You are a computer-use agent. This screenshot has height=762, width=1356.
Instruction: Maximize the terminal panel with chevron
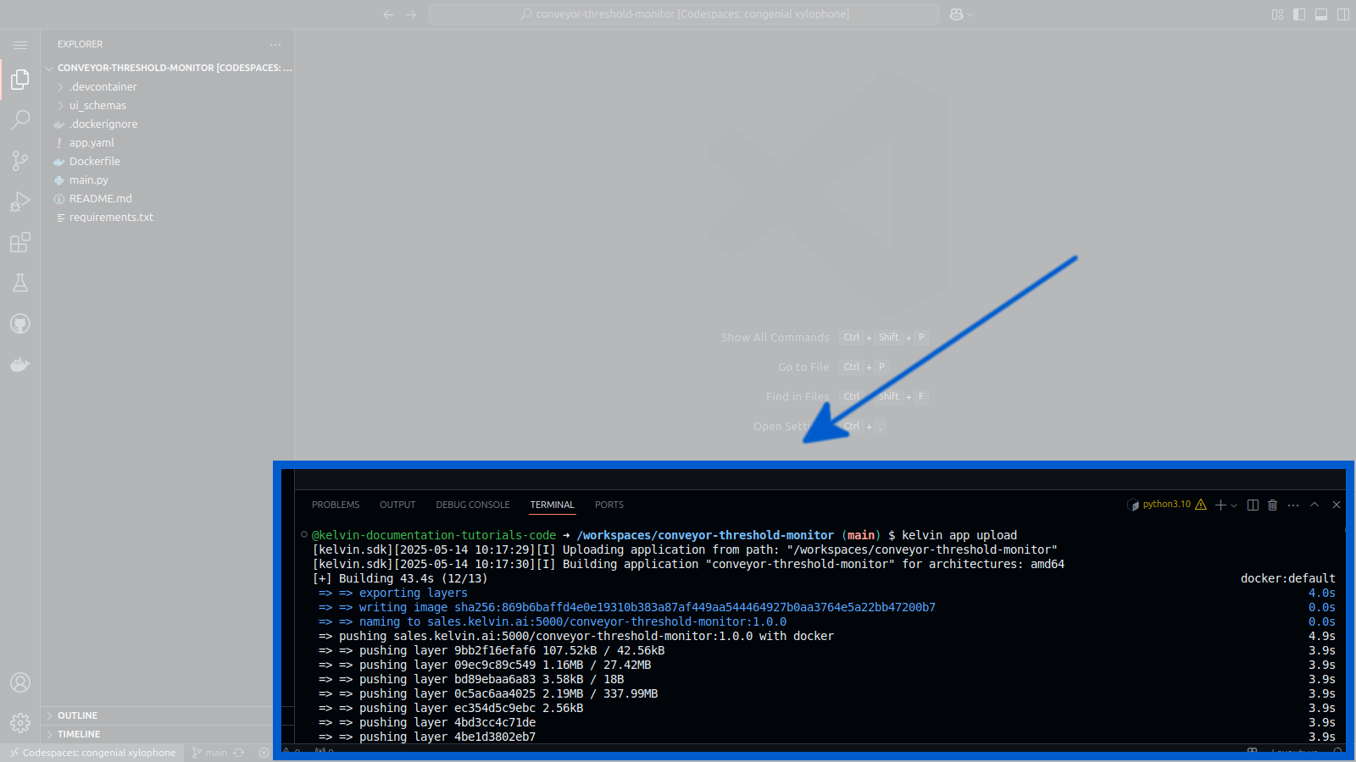(x=1314, y=505)
